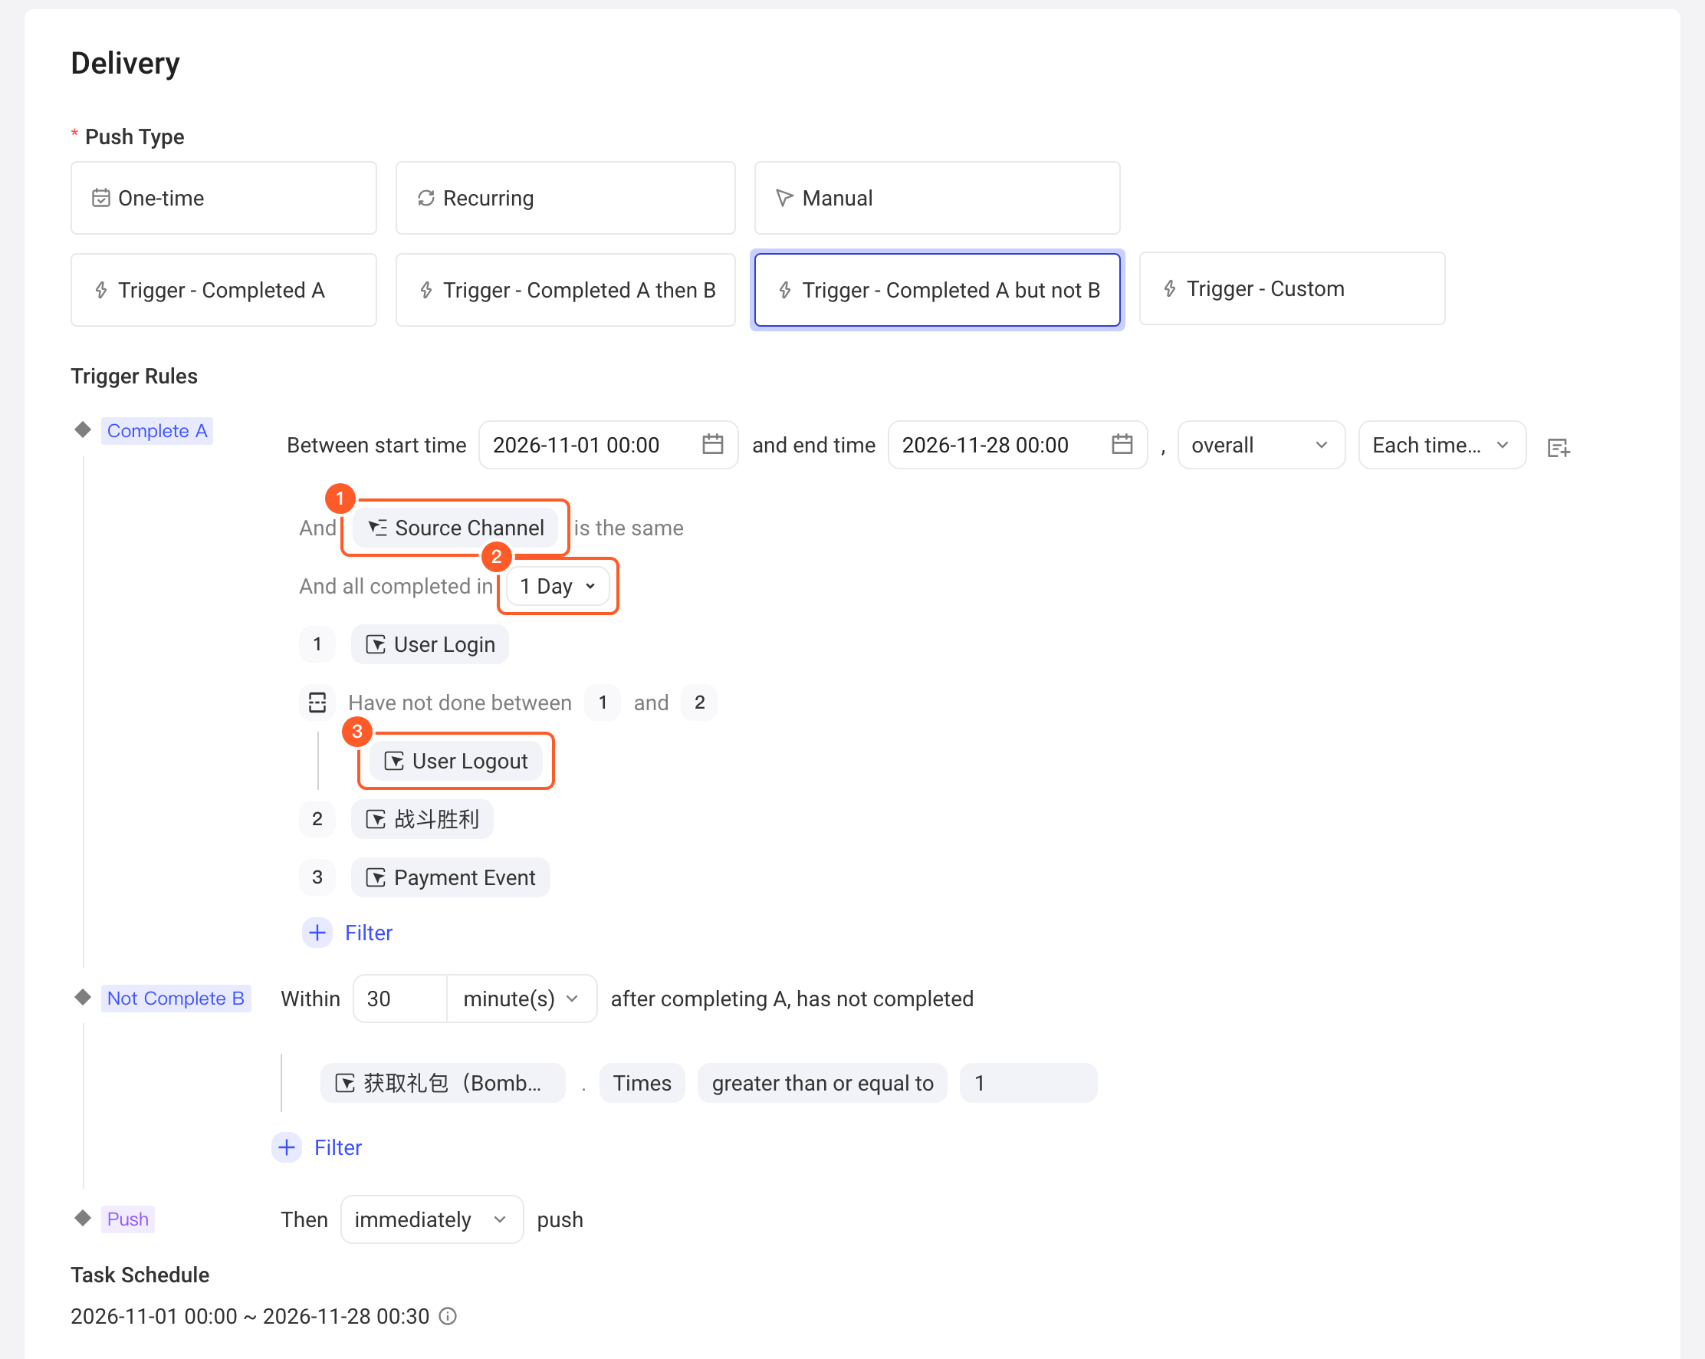Select the One-time push type
Screen dimensions: 1705x1359
223,198
